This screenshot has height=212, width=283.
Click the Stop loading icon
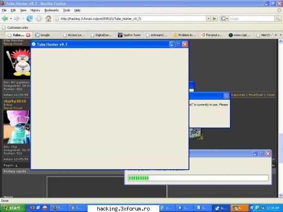coord(39,18)
